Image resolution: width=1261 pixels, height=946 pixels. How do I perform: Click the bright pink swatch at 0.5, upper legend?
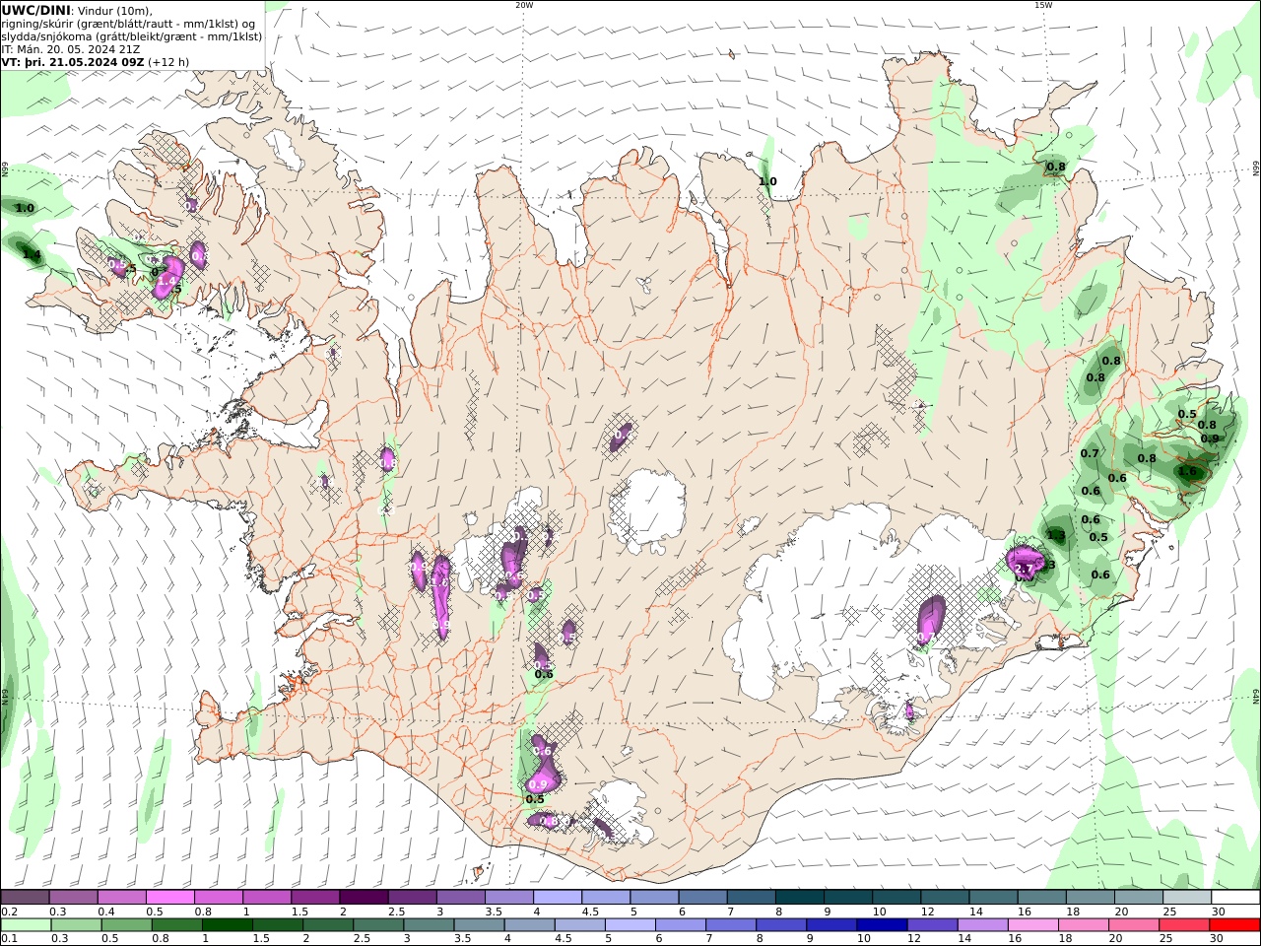coord(169,898)
